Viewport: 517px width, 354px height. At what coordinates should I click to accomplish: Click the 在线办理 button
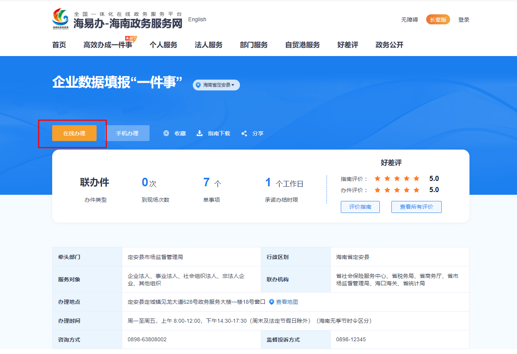pos(74,133)
